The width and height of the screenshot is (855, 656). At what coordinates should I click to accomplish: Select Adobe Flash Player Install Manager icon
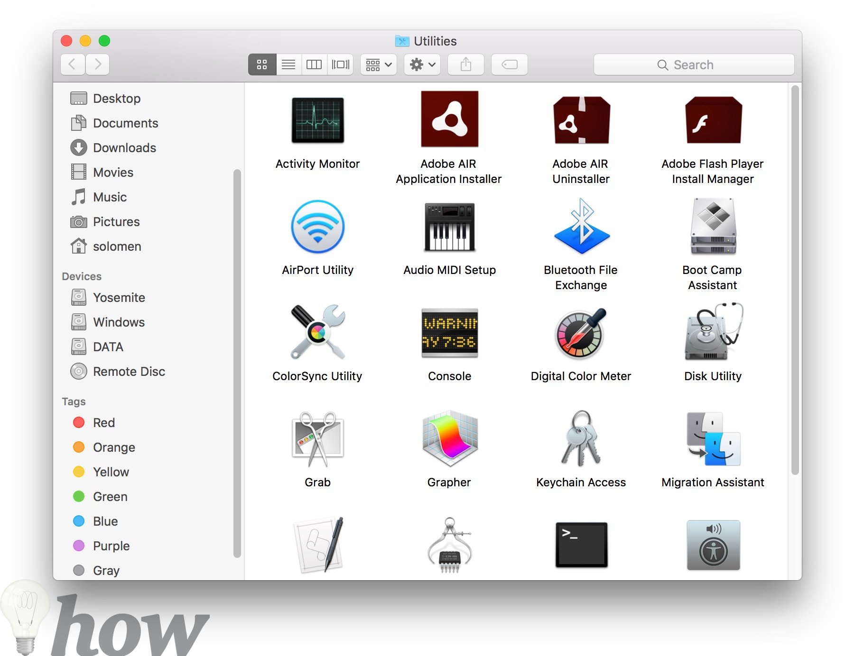pos(713,120)
